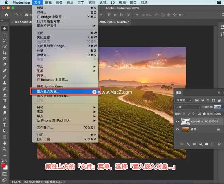
Task: Toggle pixel layer filter icon
Action: pos(197,100)
